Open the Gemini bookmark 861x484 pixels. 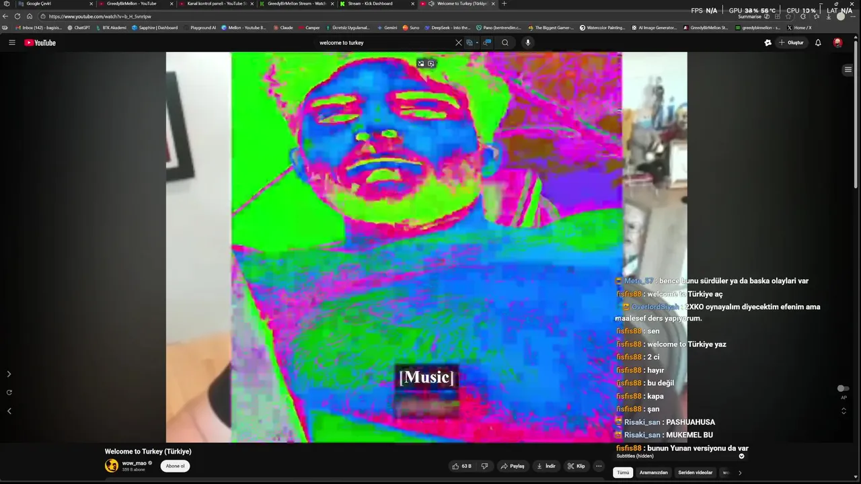[387, 28]
